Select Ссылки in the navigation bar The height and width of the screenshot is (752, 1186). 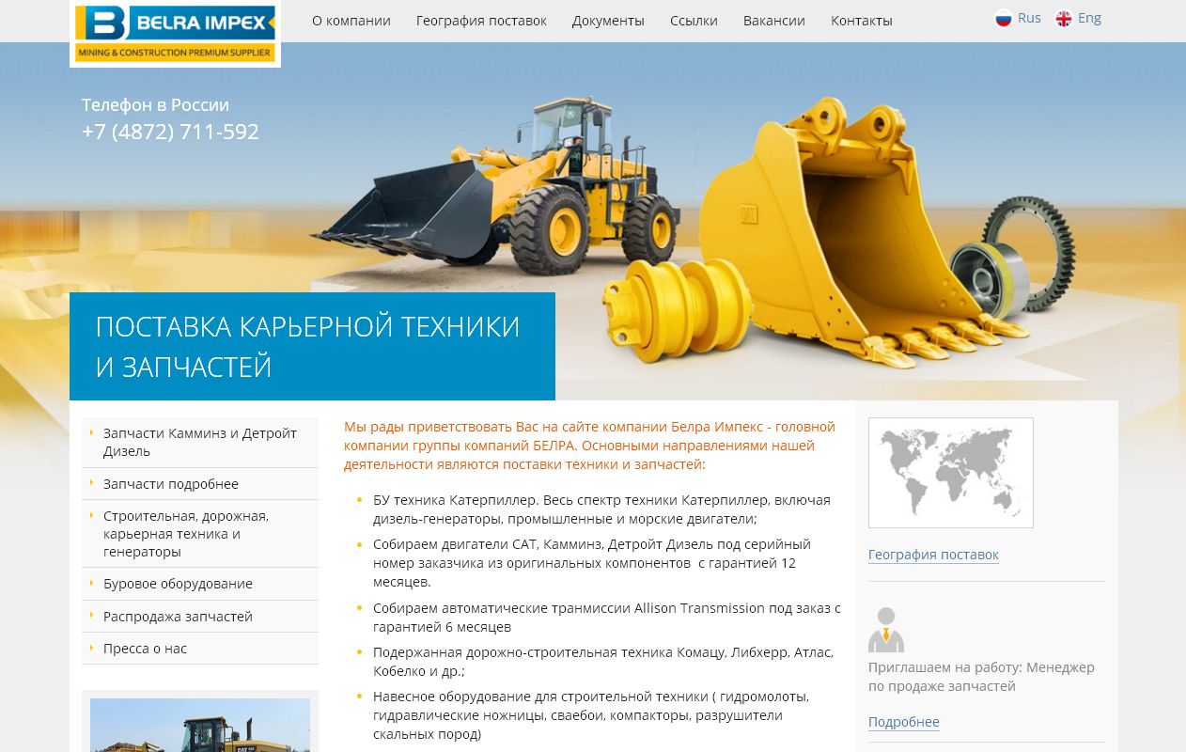[694, 21]
